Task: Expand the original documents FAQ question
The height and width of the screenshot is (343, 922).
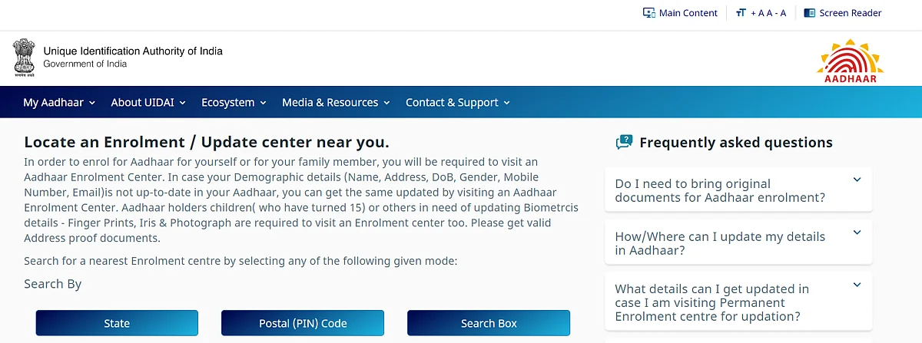Action: [x=738, y=190]
